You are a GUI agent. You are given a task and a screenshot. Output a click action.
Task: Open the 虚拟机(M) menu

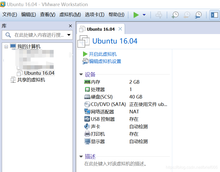pos(70,15)
